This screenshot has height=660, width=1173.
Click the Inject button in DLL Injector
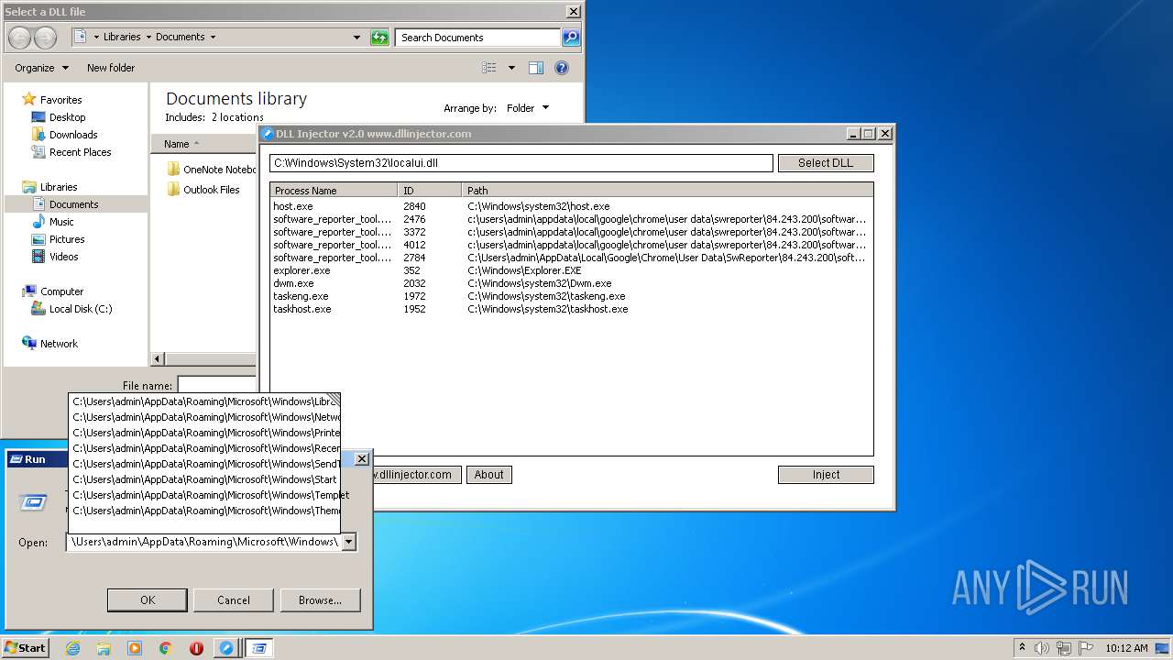click(826, 475)
